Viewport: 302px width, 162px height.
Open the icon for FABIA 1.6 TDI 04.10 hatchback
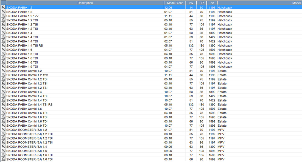(3, 54)
